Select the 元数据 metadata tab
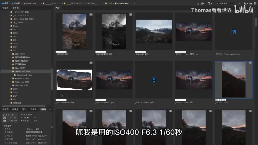This screenshot has width=258, height=145. pyautogui.click(x=43, y=109)
